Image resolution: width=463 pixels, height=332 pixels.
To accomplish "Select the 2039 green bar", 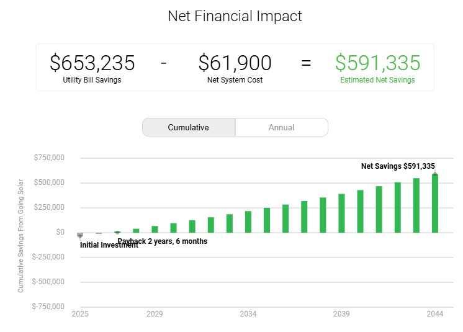I will [341, 213].
